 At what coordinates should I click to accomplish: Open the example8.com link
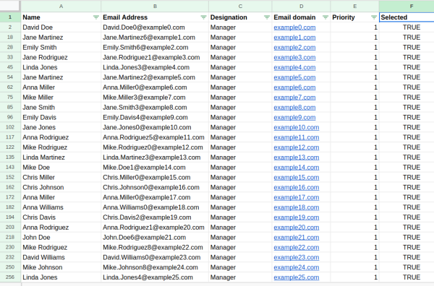294,107
